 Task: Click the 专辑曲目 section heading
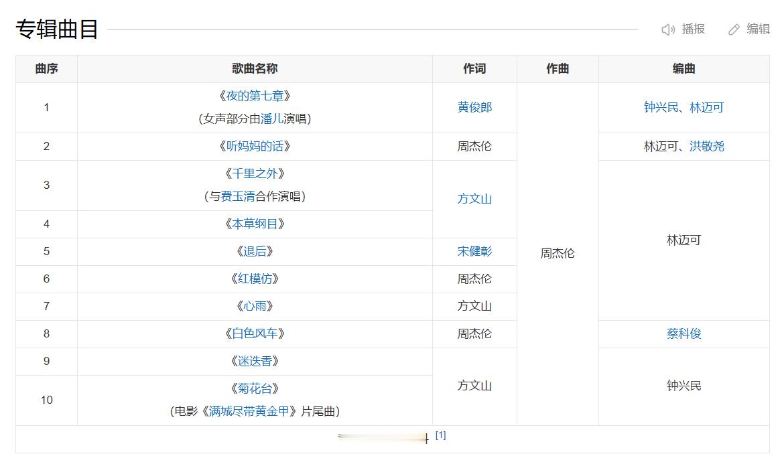[57, 29]
